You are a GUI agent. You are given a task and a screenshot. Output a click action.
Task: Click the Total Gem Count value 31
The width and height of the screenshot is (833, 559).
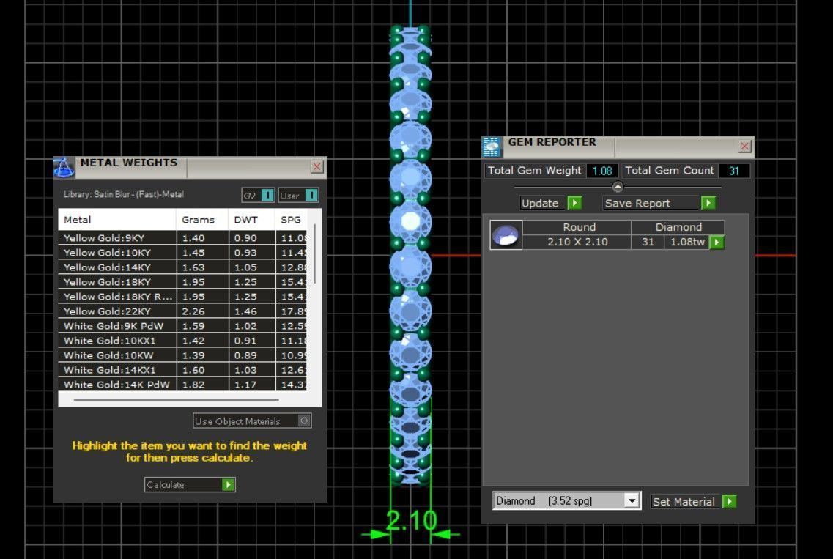[733, 171]
